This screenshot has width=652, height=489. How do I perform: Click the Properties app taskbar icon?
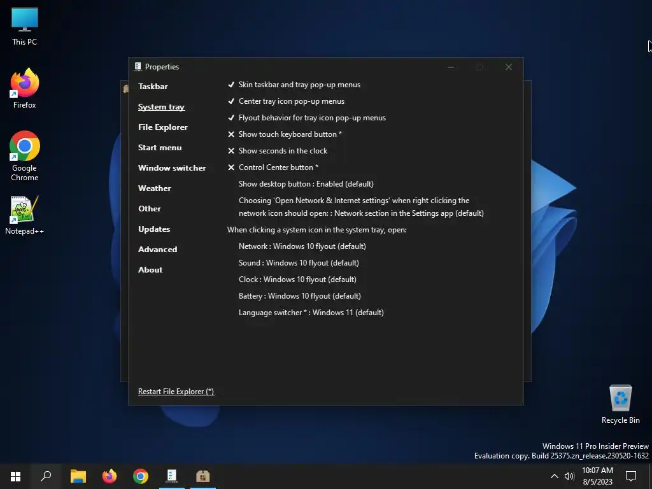(172, 476)
